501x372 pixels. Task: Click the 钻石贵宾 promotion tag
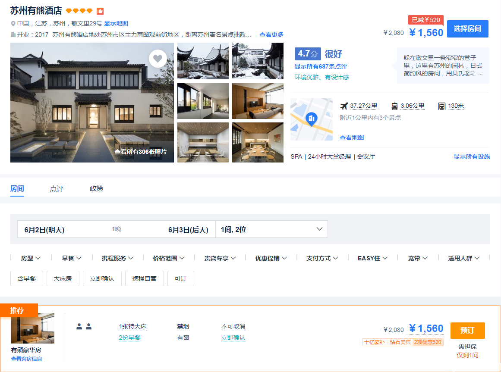[x=400, y=342]
